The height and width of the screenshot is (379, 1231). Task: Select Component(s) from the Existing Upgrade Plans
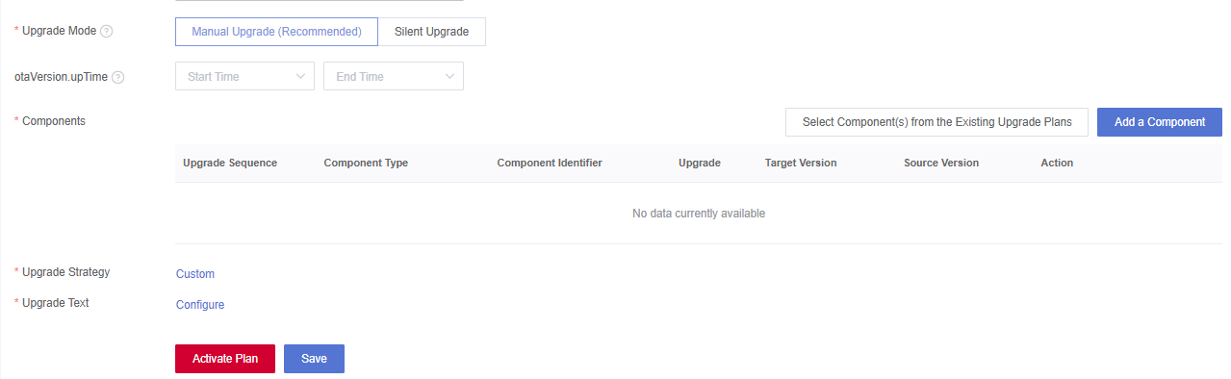pos(936,122)
